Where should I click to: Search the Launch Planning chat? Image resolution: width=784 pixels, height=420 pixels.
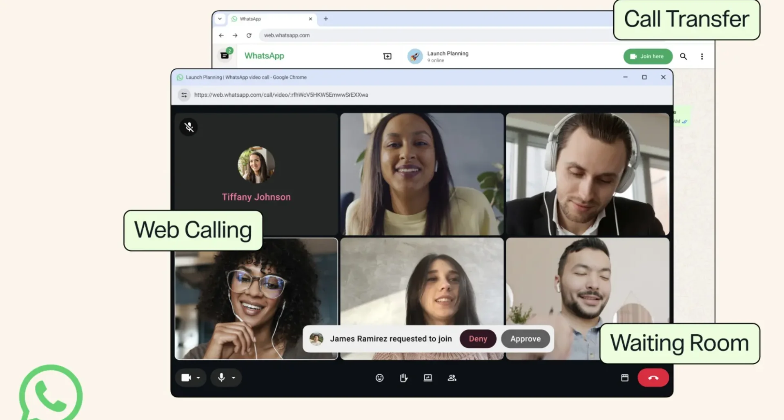pos(683,56)
